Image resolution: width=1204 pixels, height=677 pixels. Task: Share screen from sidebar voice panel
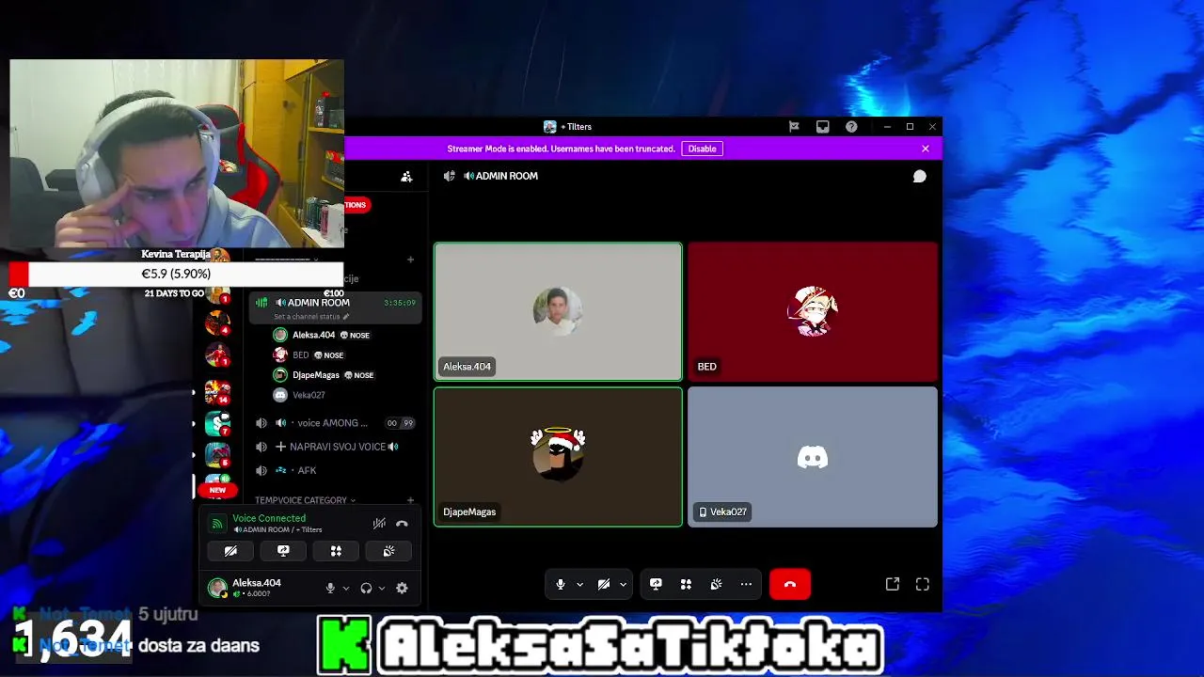click(x=283, y=551)
